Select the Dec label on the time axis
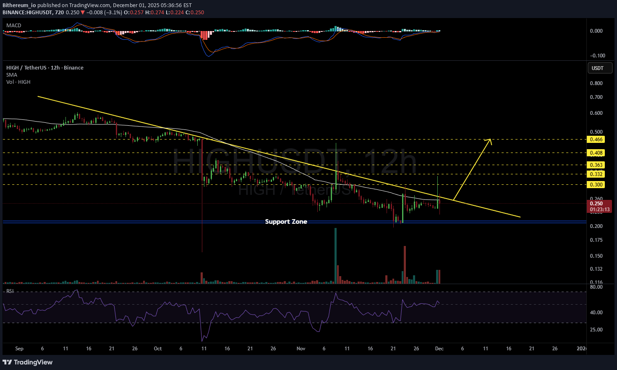Screen dimensions: 617x370 [439, 348]
